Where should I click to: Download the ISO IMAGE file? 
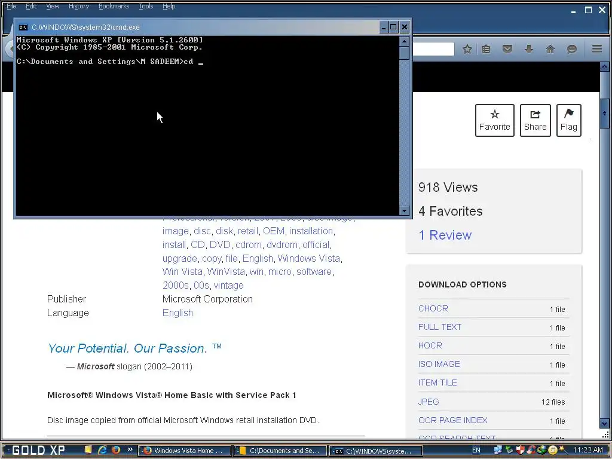(x=439, y=364)
